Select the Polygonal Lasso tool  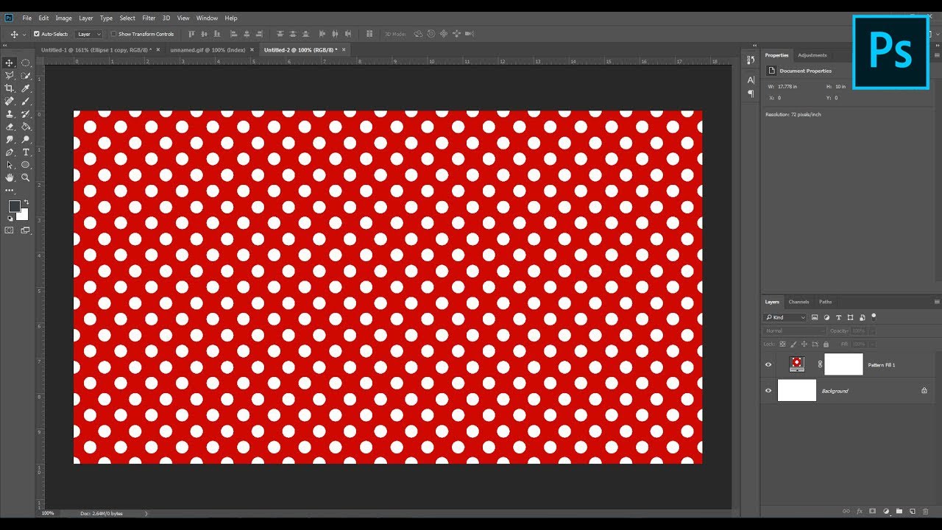[x=10, y=76]
